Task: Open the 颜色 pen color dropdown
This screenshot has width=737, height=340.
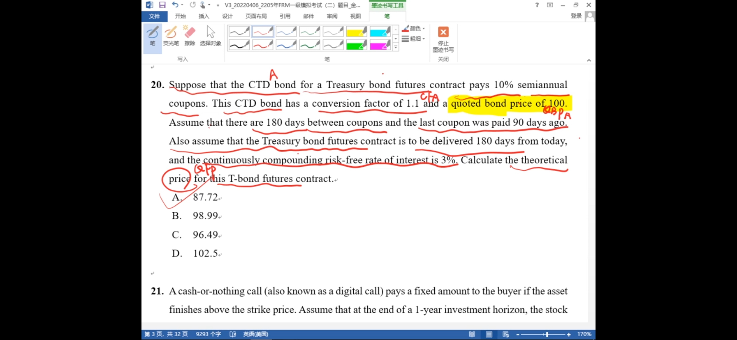Action: tap(414, 28)
